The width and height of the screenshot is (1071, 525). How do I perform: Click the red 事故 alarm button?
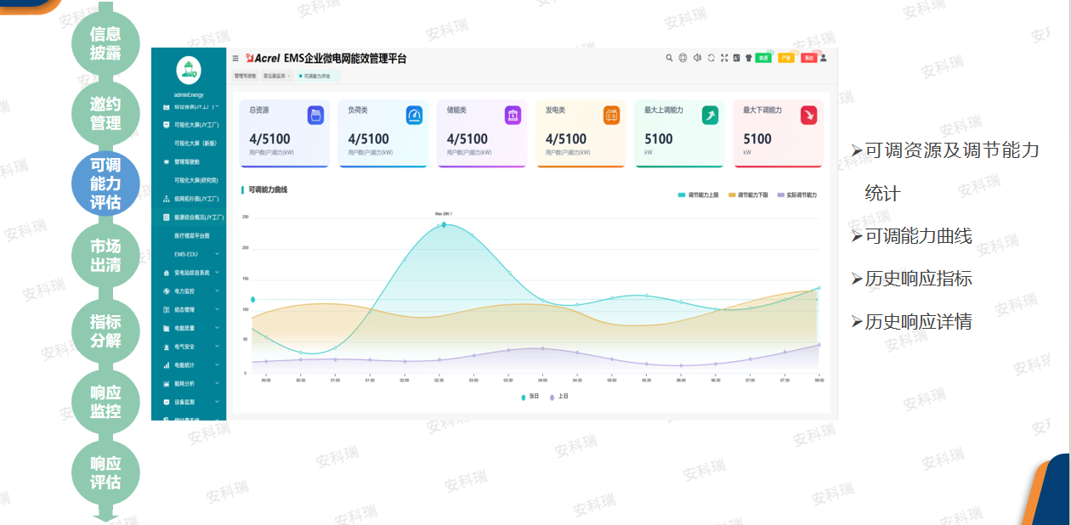(x=808, y=58)
